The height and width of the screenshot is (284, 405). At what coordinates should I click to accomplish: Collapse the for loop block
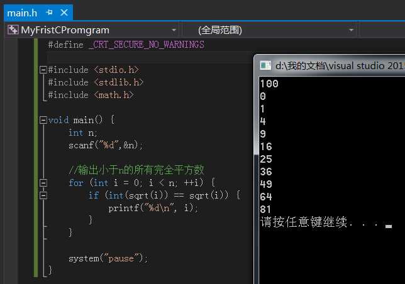[x=43, y=183]
